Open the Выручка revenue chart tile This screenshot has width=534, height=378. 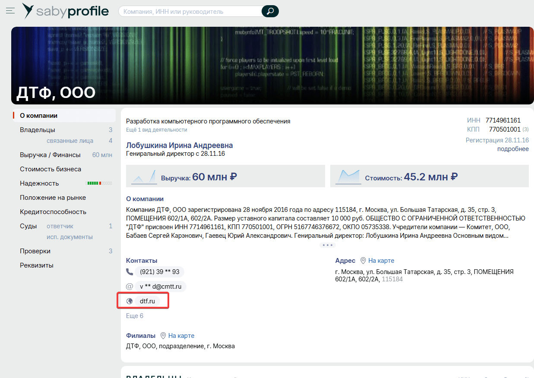click(225, 176)
